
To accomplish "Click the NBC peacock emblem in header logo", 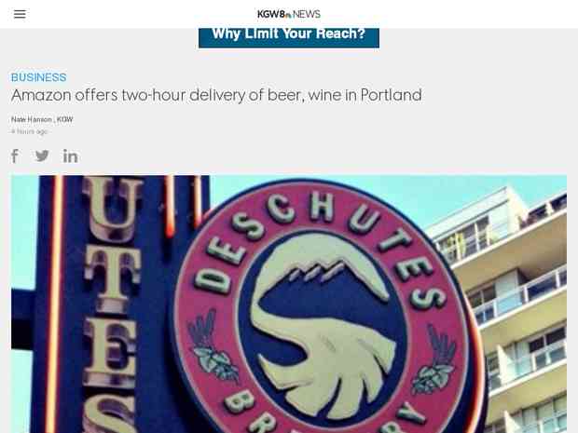I will (x=289, y=16).
